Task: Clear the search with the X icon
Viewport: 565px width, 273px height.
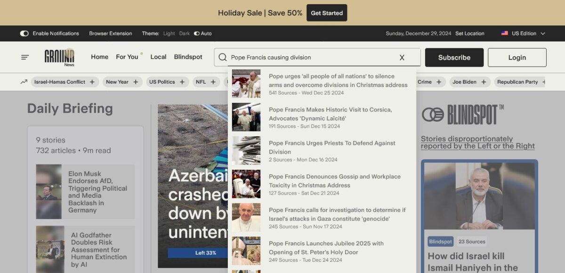Action: pyautogui.click(x=402, y=57)
